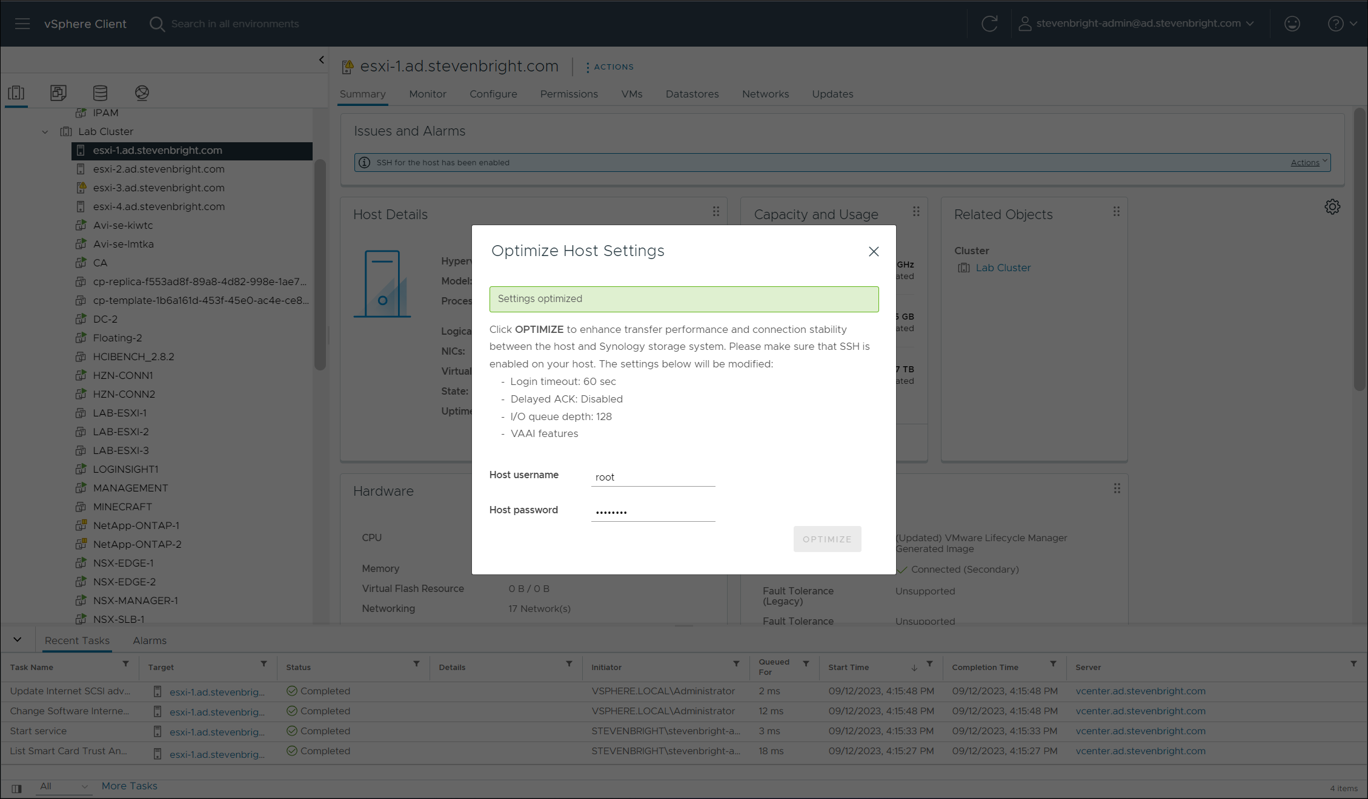
Task: Open the summary page settings gear
Action: [1332, 207]
